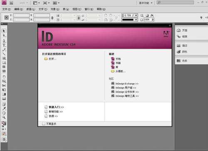The height and width of the screenshot is (151, 208).
Task: Select the Hand tool
Action: pos(4,113)
